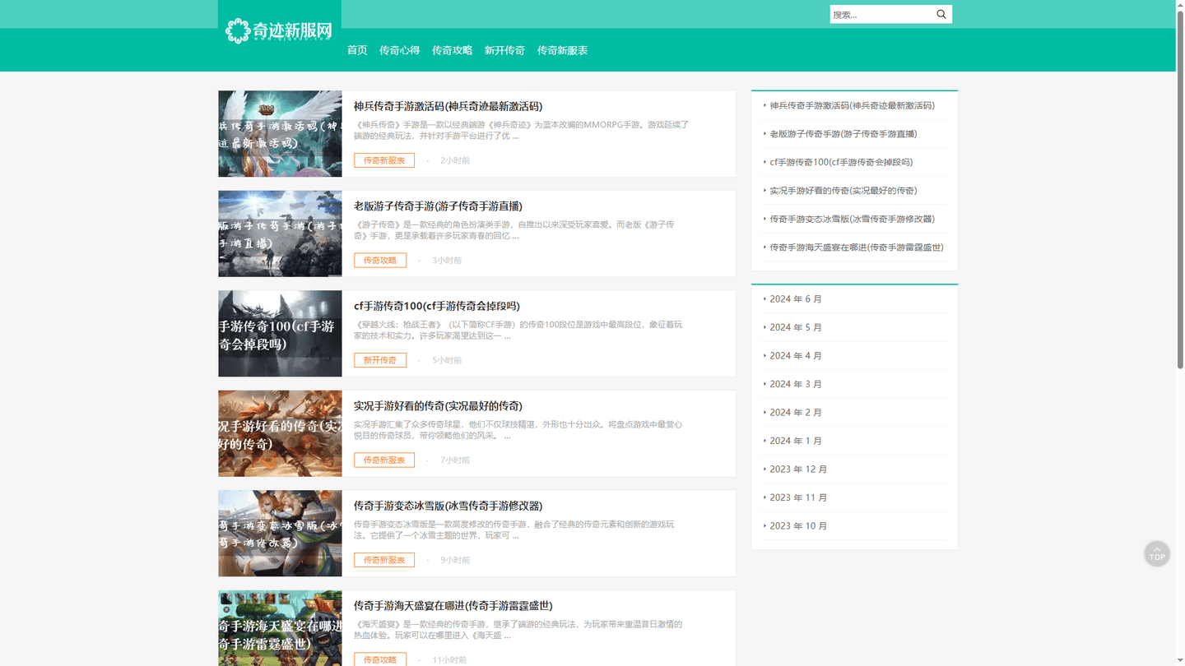Open the 2024 年 2 月 archive
The height and width of the screenshot is (666, 1185).
pos(796,412)
